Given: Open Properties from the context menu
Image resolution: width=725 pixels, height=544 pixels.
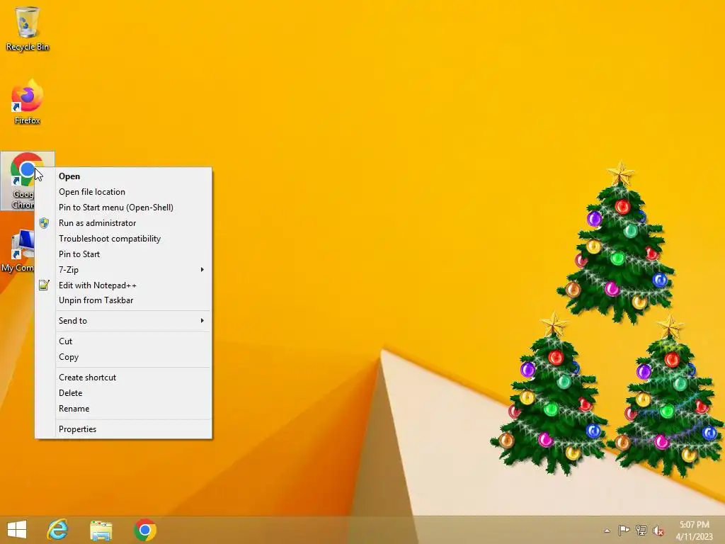Looking at the screenshot, I should pyautogui.click(x=123, y=429).
